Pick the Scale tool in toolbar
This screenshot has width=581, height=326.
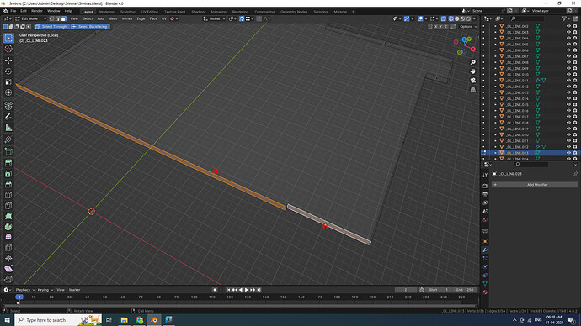pyautogui.click(x=8, y=81)
